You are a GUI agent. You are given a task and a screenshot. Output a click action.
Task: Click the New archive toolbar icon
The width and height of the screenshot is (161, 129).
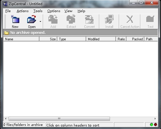(15, 19)
